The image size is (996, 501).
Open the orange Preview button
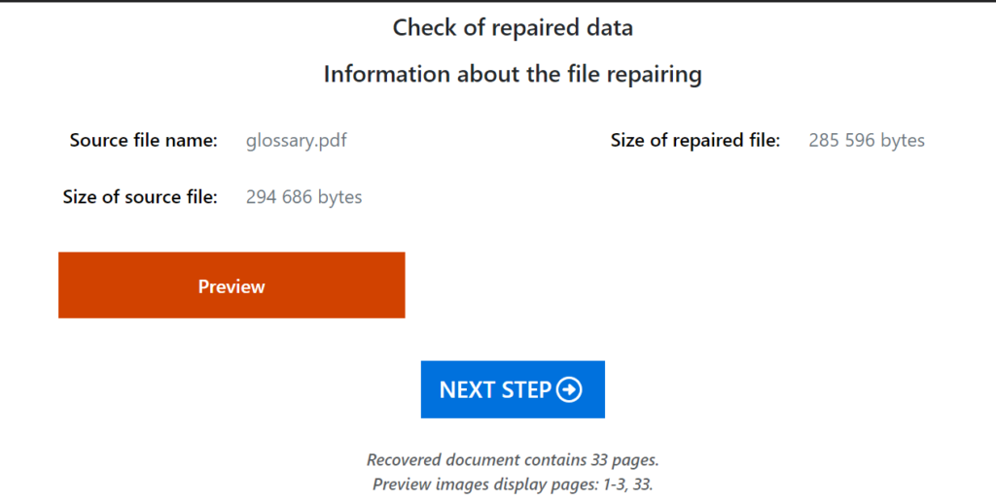[x=231, y=284]
